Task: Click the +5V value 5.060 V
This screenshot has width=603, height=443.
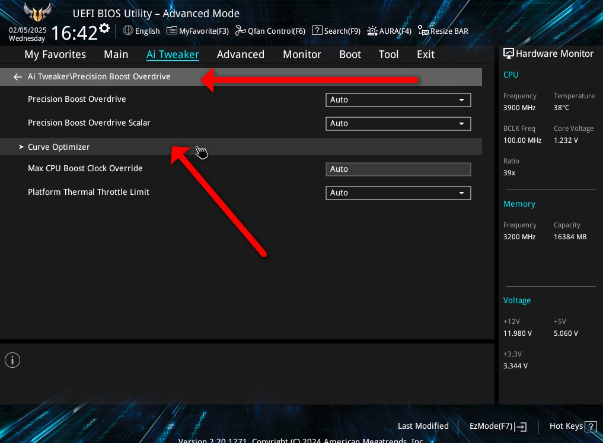Action: pyautogui.click(x=566, y=333)
